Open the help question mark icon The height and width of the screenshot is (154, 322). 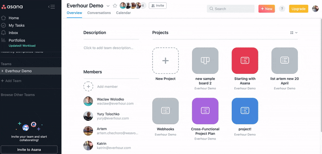[x=282, y=9]
